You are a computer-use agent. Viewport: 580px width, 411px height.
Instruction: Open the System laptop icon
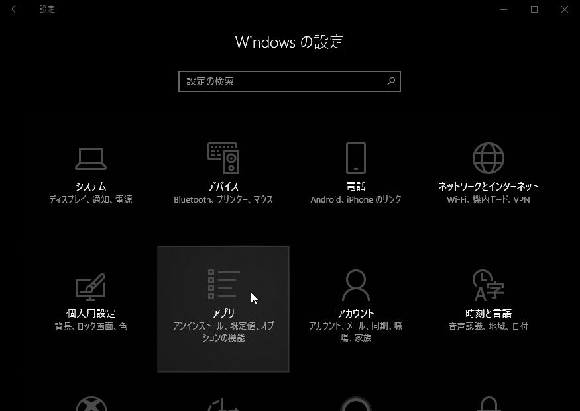(x=91, y=159)
